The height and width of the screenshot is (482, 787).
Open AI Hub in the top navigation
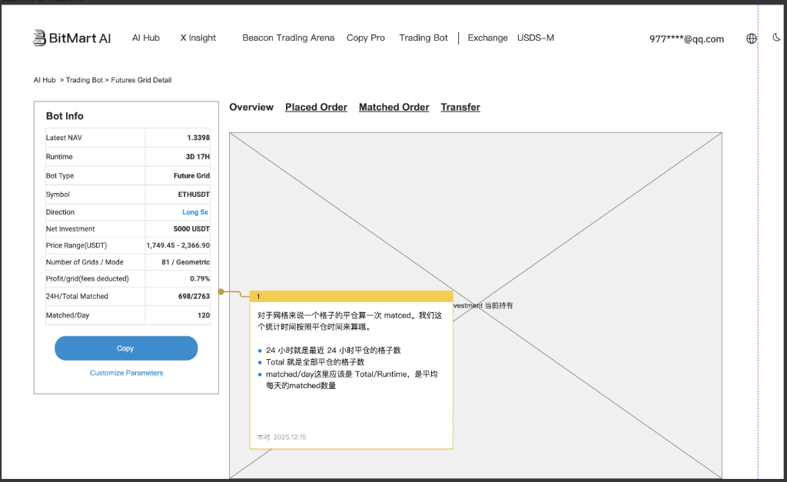[145, 38]
